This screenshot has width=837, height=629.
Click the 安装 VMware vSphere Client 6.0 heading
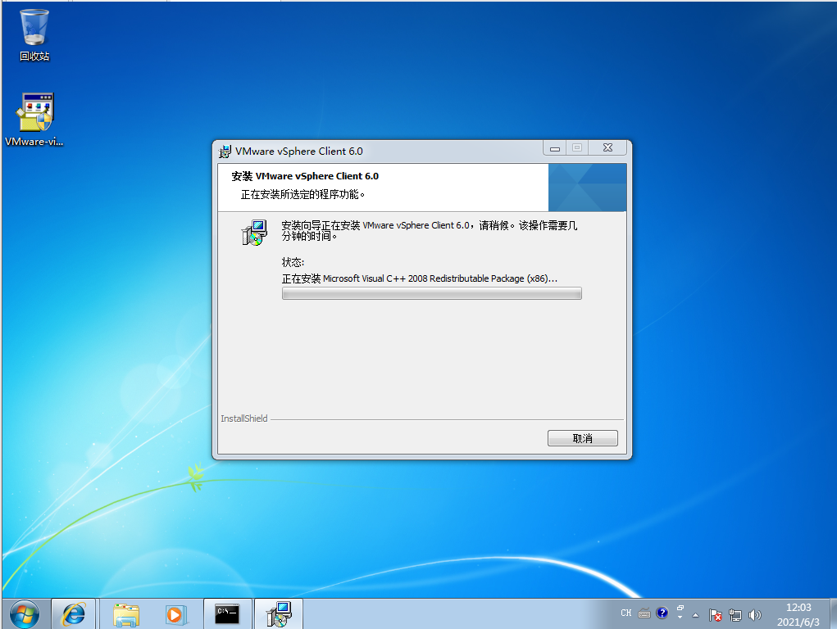point(305,176)
